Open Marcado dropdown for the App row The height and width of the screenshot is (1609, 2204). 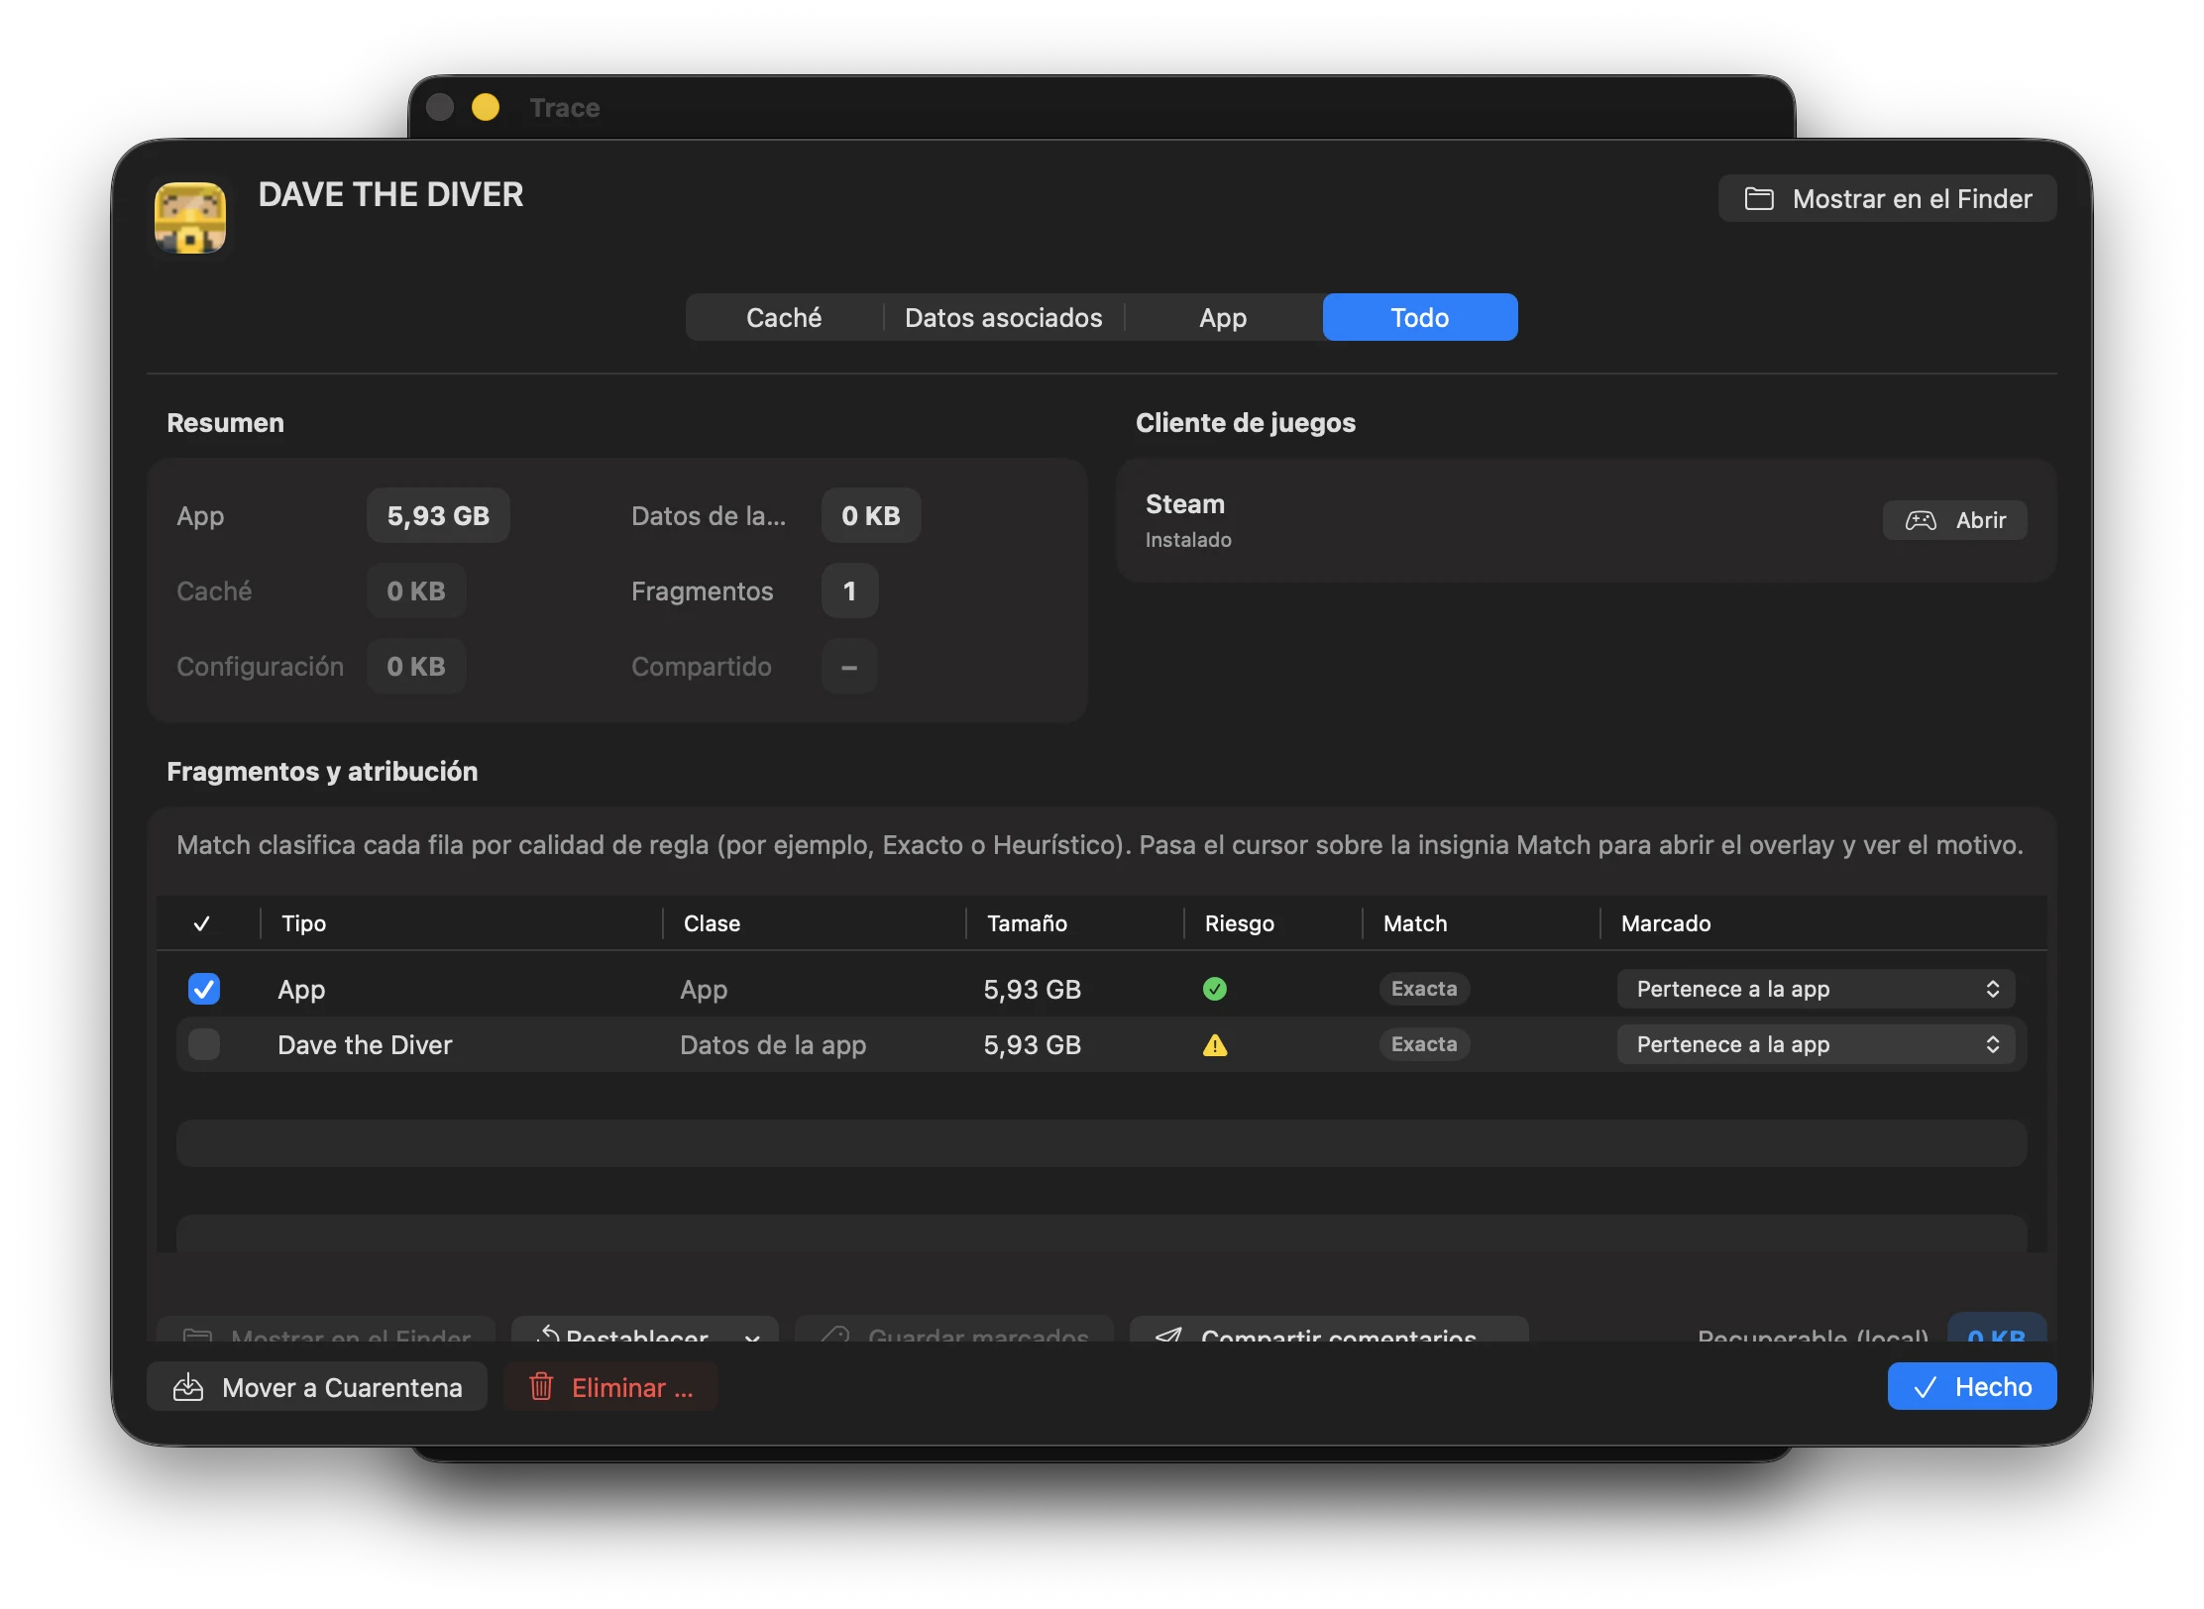point(1816,989)
